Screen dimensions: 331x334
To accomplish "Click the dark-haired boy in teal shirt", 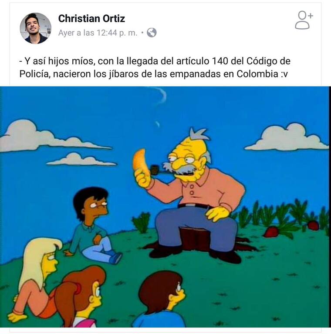I will pos(94,224).
